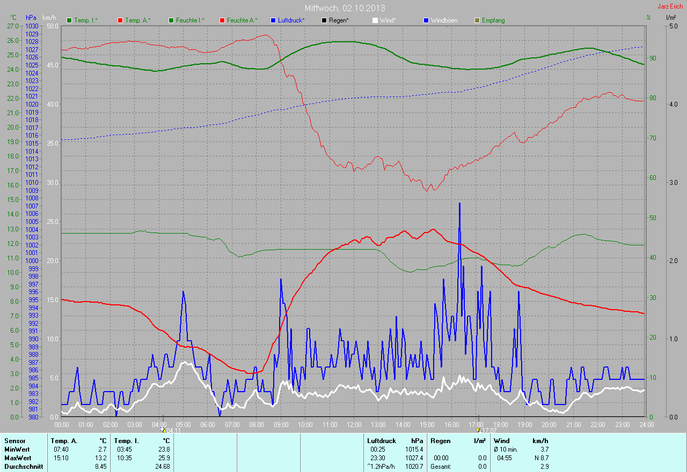The height and width of the screenshot is (472, 687).
Task: Select the "Temp. I.*" legend label
Action: (86, 20)
